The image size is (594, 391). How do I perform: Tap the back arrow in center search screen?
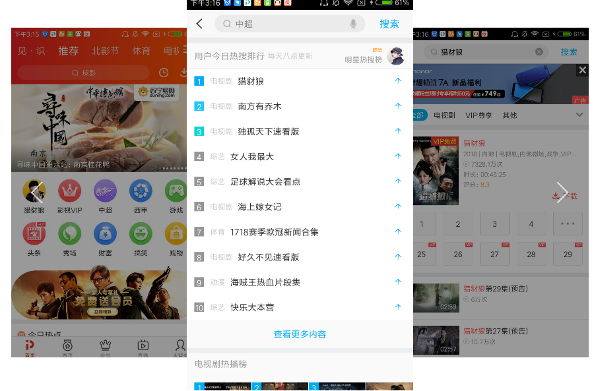[x=199, y=24]
